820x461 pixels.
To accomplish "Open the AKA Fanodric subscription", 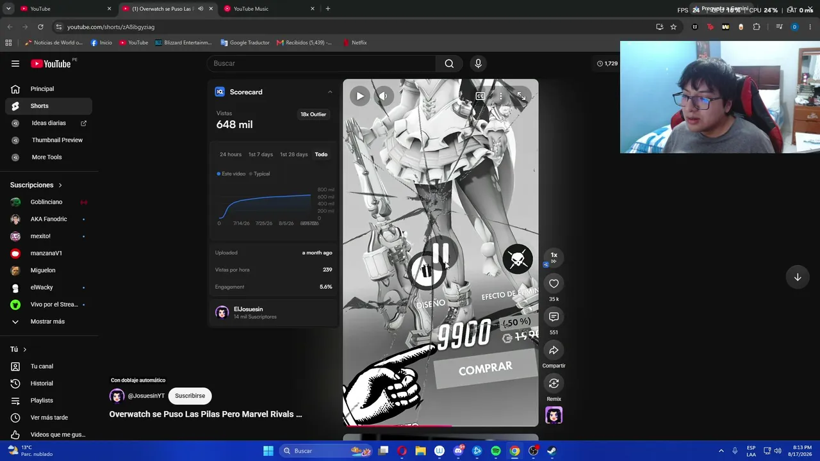I will point(49,219).
